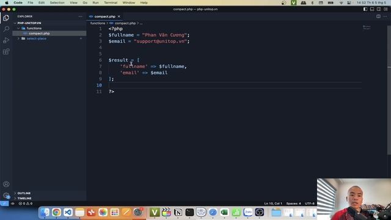Open Customize Layout icon in title bar

click(386, 9)
